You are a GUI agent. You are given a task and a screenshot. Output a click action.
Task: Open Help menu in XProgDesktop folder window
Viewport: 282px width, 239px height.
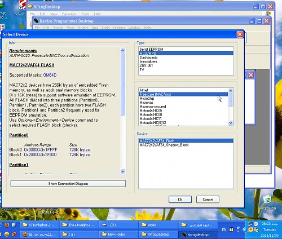tap(97, 14)
